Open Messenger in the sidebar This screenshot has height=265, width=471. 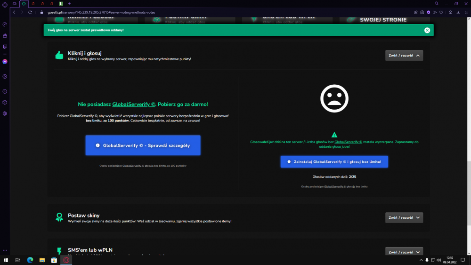click(5, 62)
